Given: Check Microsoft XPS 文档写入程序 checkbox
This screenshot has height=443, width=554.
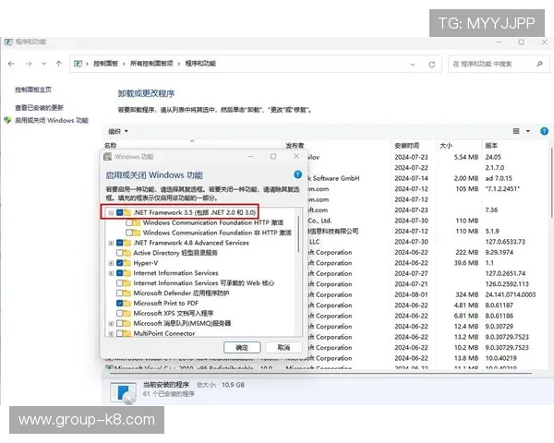Looking at the screenshot, I should 119,314.
